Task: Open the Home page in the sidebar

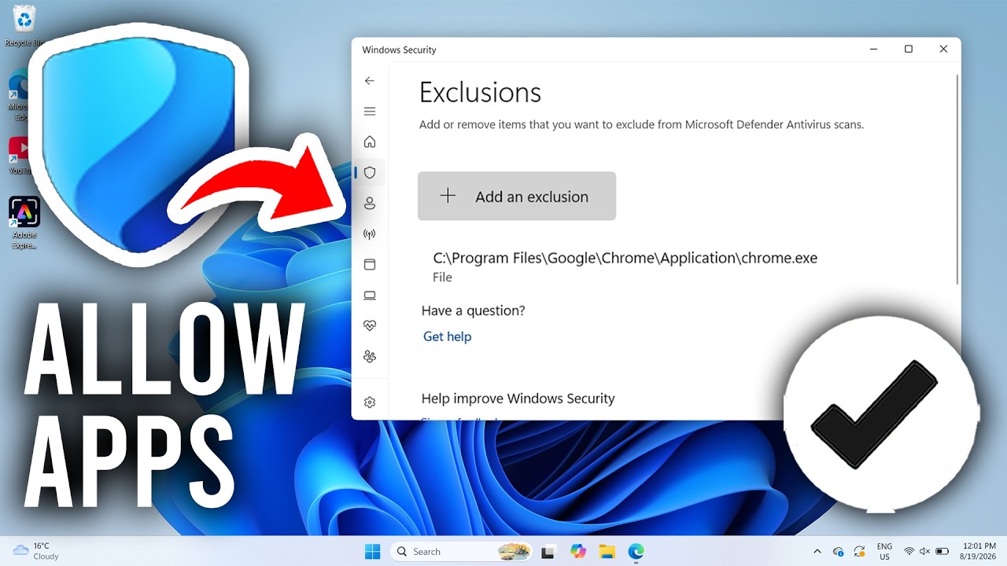Action: point(370,142)
